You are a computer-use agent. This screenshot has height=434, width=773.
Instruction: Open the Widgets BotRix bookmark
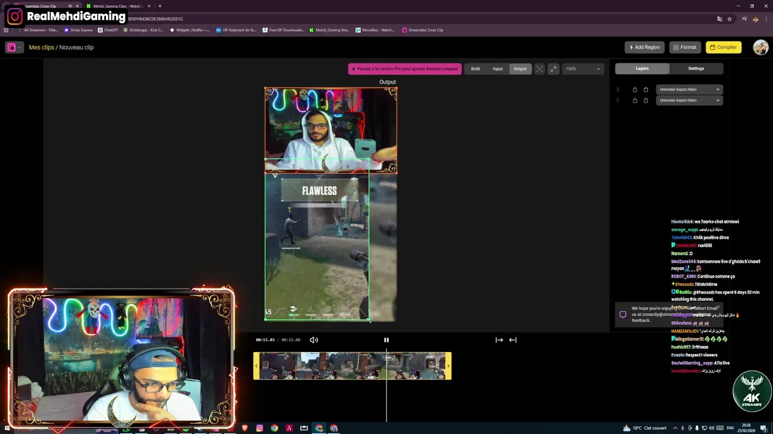[190, 30]
